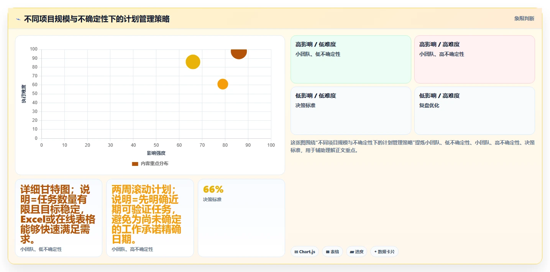550x272 pixels.
Task: Open the 高影响 / 低难度 quadrant card
Action: pyautogui.click(x=351, y=59)
